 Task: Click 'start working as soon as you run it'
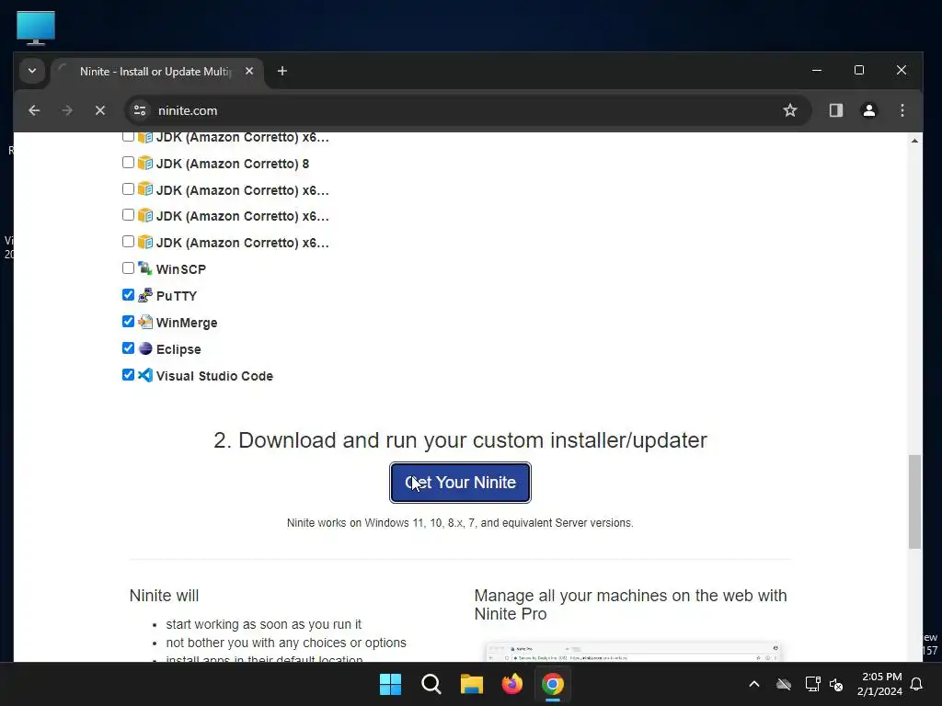pyautogui.click(x=264, y=624)
